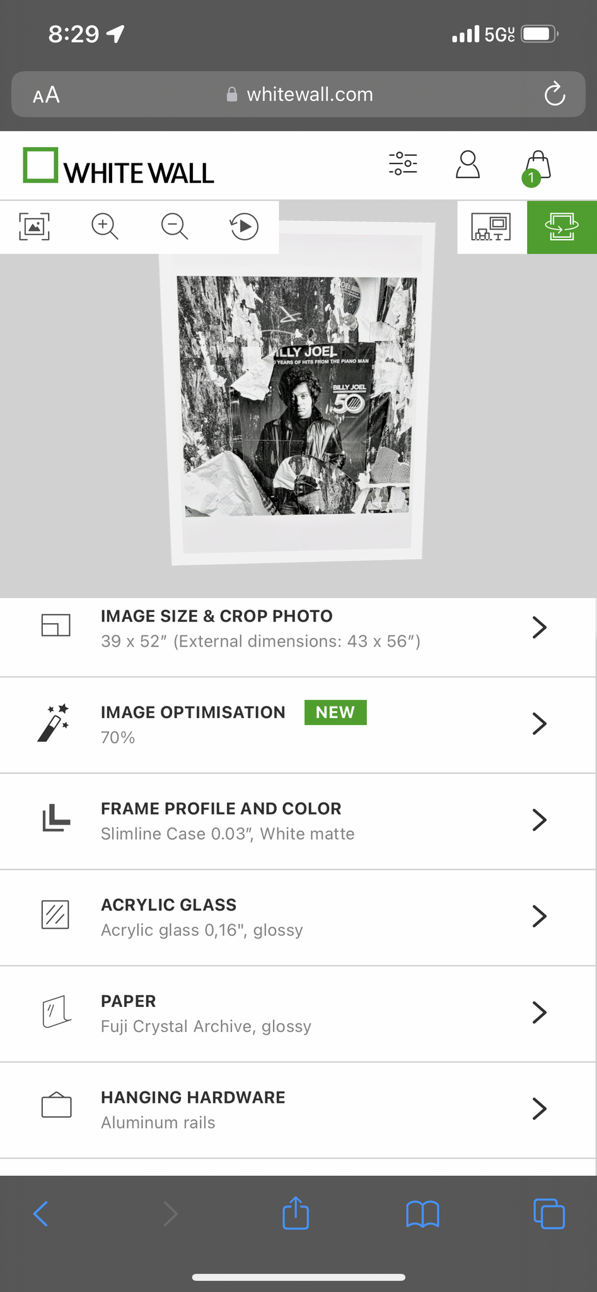Reload the whitewall.com page

555,95
